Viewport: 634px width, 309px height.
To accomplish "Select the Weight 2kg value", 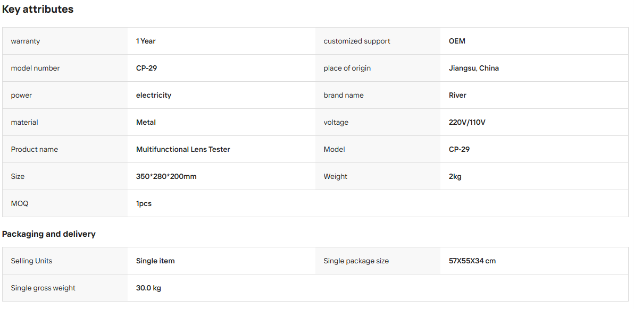I will [x=455, y=176].
